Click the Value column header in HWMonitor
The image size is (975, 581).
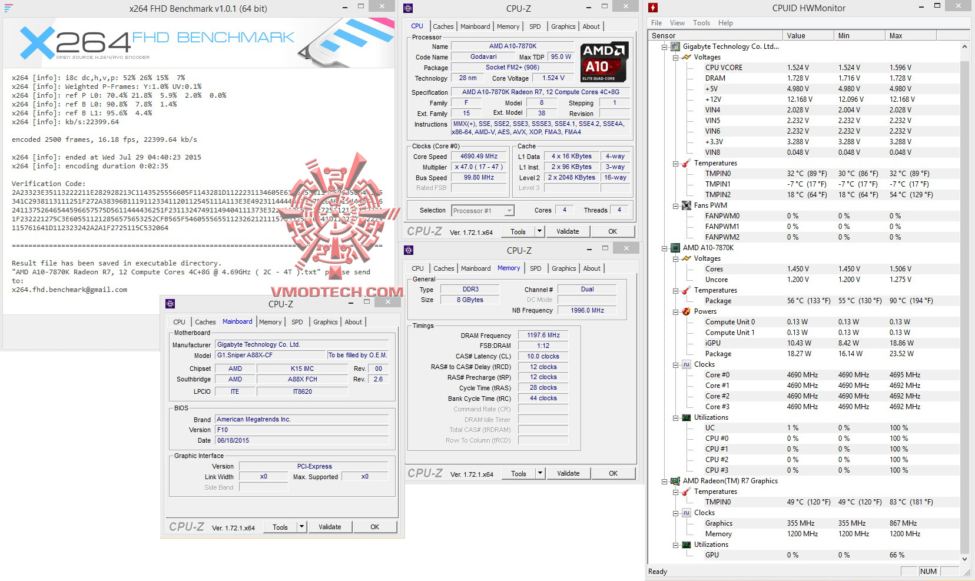(x=808, y=36)
